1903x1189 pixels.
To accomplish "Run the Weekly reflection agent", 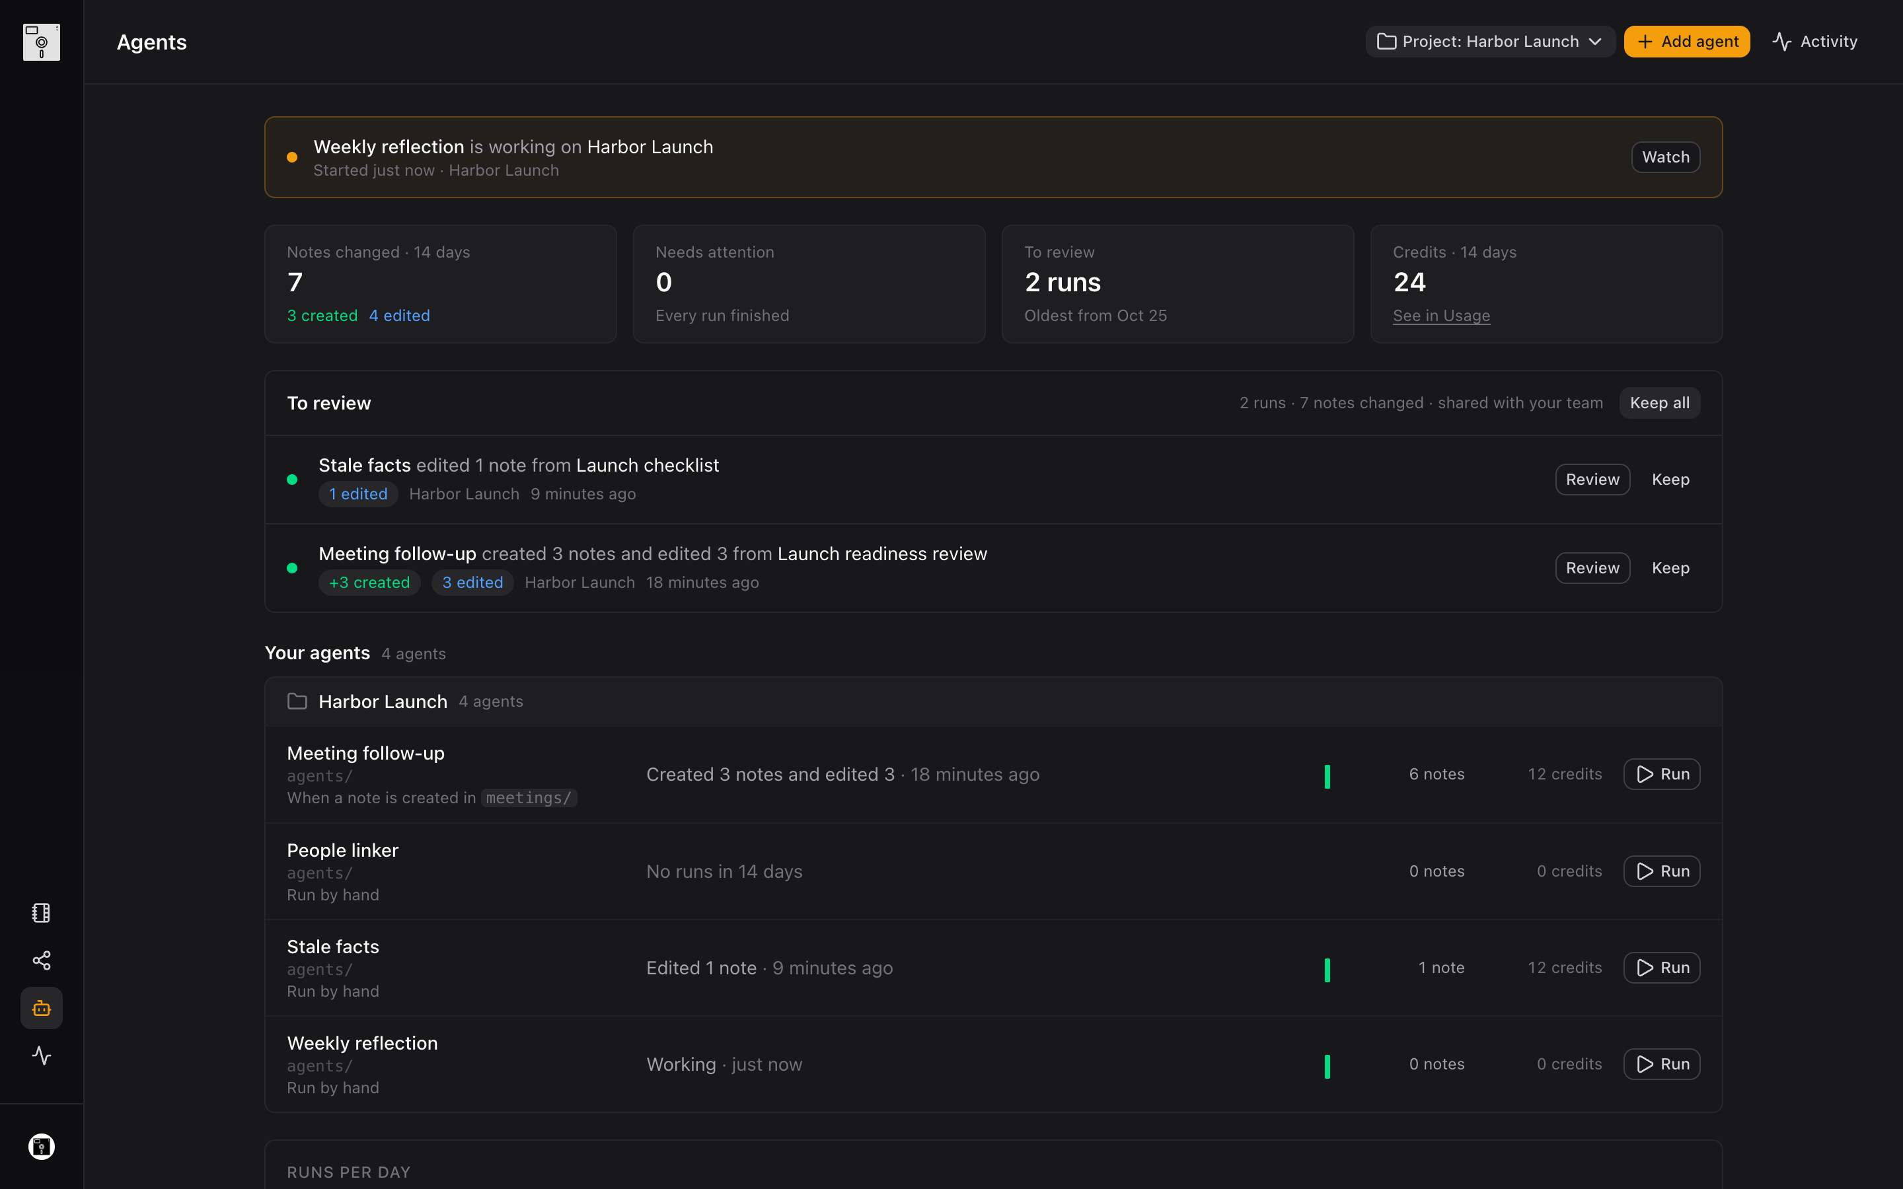I will click(1662, 1064).
